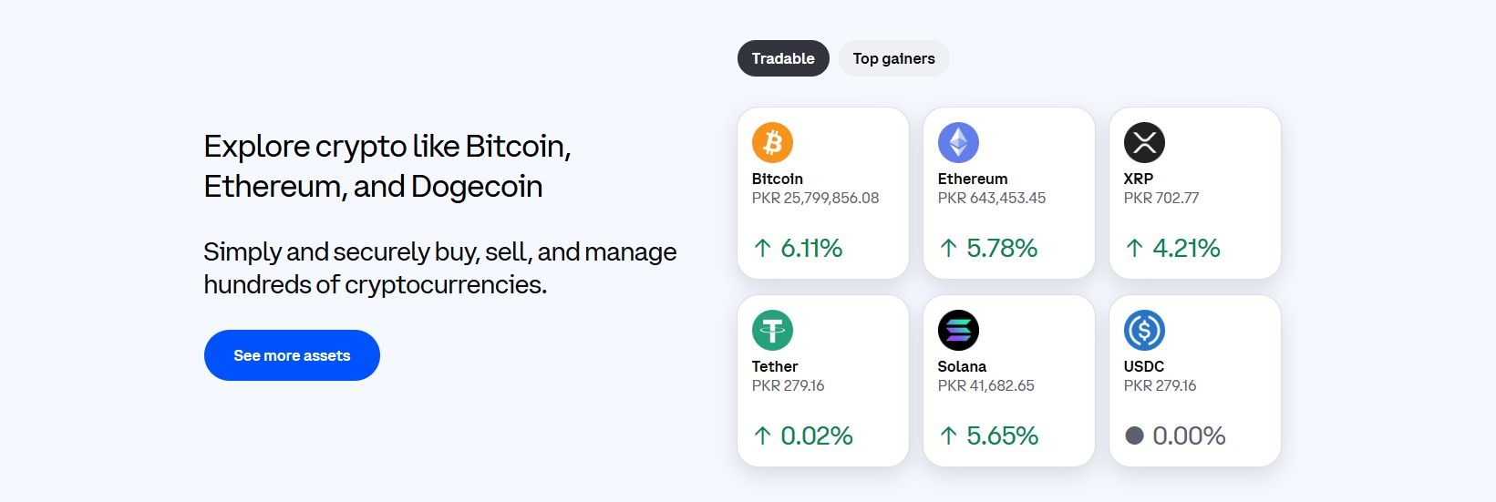Screen dimensions: 1496x502
Task: Click the XRP price PKR 702.77
Action: coord(1161,198)
